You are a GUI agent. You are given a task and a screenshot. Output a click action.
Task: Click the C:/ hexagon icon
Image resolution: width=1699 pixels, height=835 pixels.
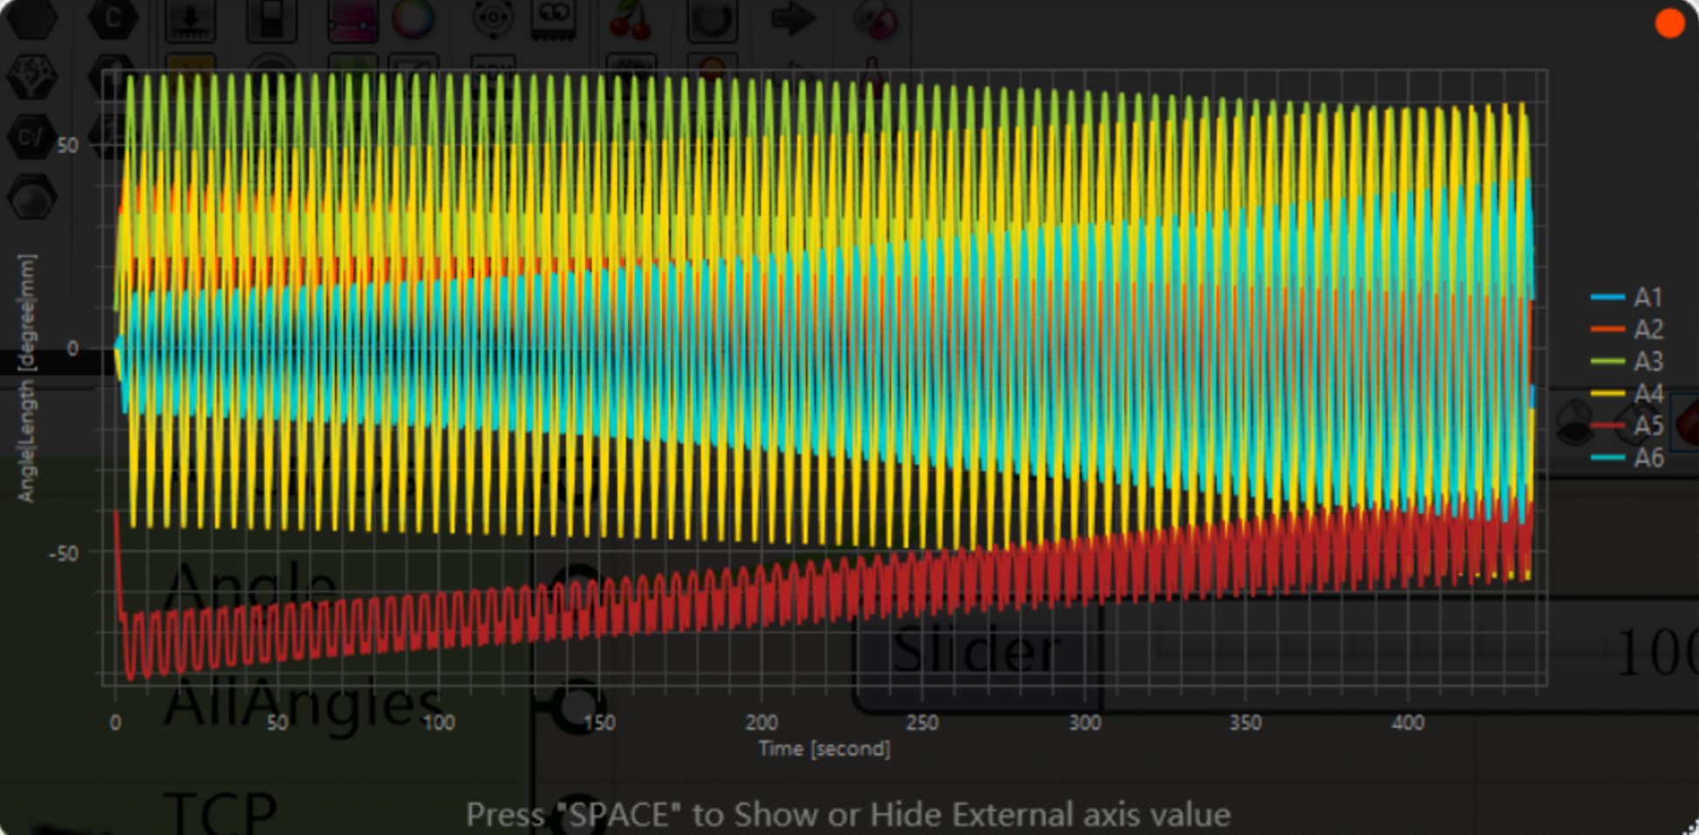pos(31,138)
